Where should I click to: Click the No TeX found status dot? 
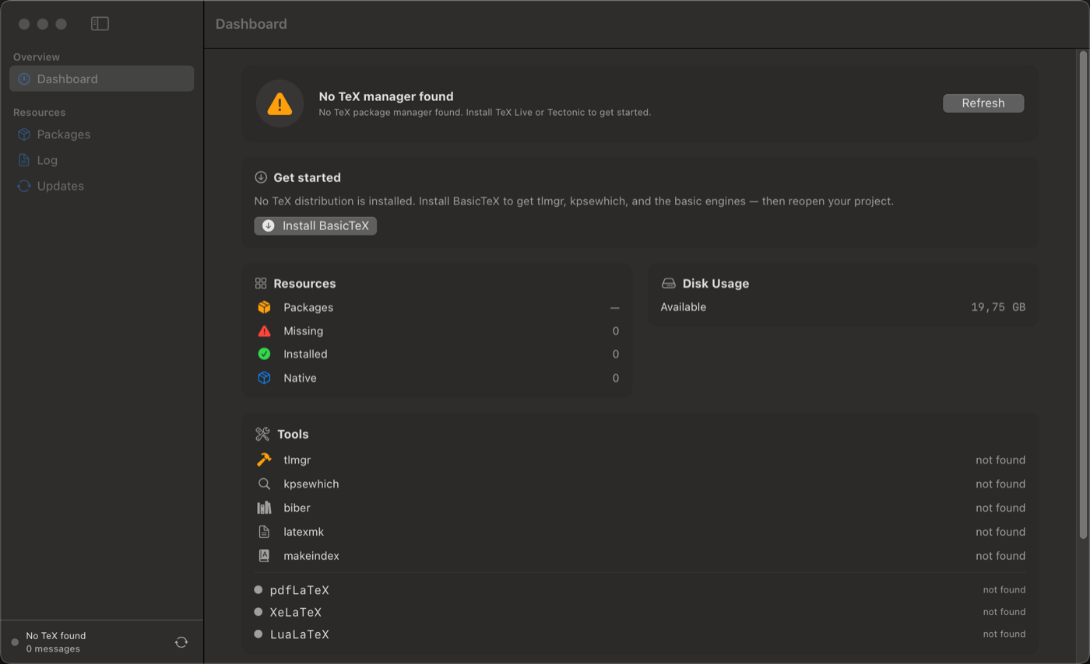pos(15,642)
